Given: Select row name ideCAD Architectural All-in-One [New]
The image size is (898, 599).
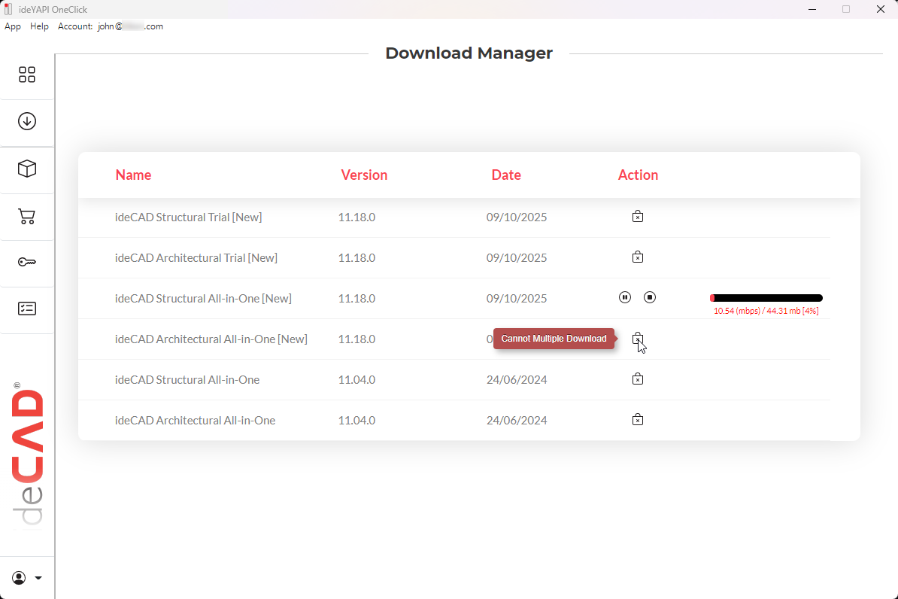Looking at the screenshot, I should 211,339.
